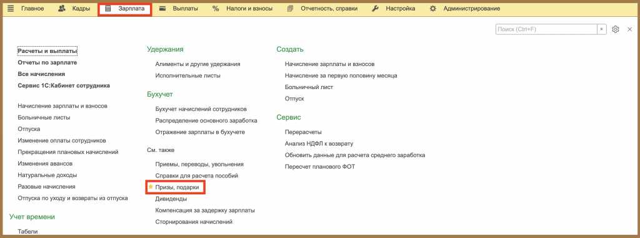Open Анализ НДФЛ к возврату
The image size is (640, 238).
(x=319, y=143)
